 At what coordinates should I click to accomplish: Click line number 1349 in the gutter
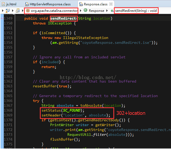pyautogui.click(x=8, y=18)
